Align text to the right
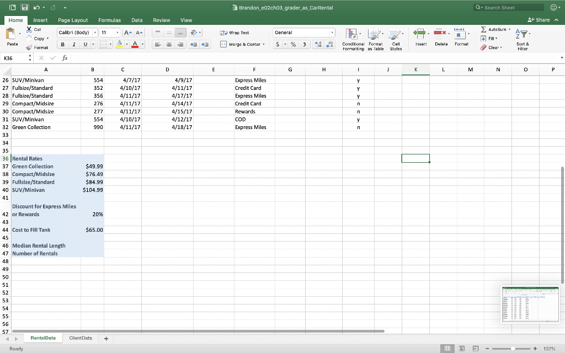 180,44
